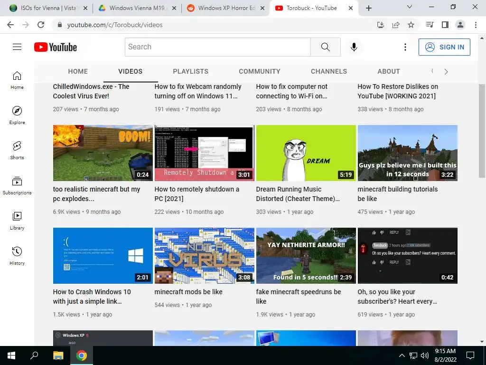This screenshot has height=365, width=486.
Task: Open Explore in sidebar
Action: click(17, 115)
